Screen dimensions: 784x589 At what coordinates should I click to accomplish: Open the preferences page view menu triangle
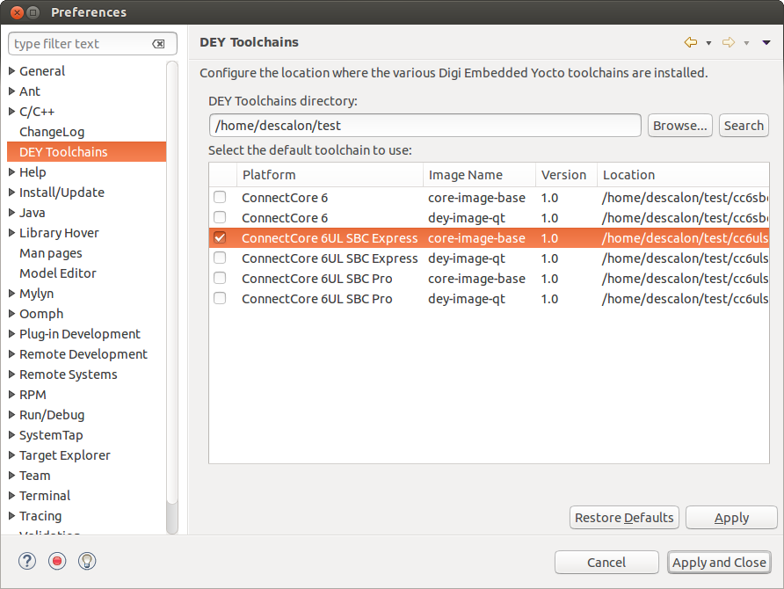766,42
